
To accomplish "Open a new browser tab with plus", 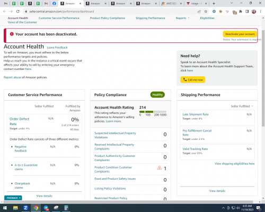I will (x=214, y=4).
